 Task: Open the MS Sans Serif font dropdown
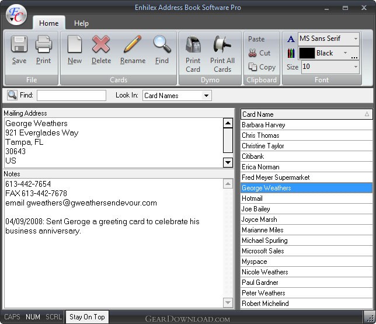pos(356,39)
